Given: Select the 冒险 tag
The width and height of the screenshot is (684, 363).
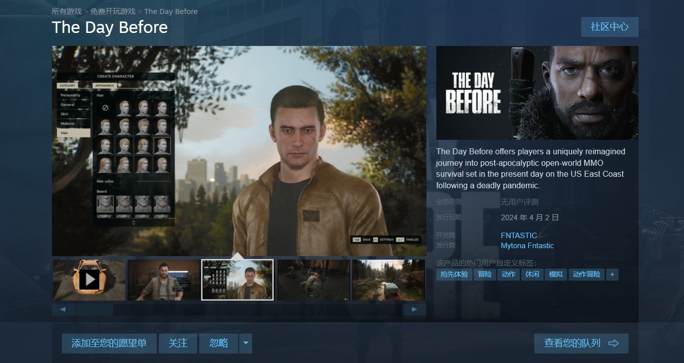Looking at the screenshot, I should 485,274.
